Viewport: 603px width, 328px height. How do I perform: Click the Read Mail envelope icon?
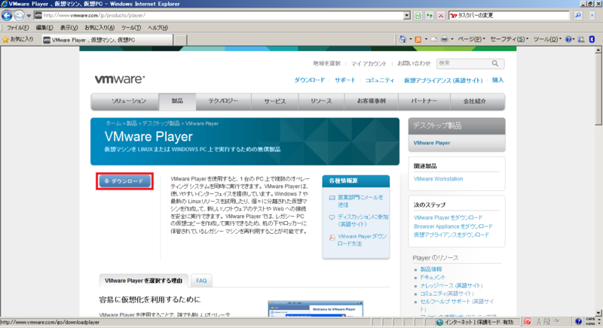pyautogui.click(x=434, y=39)
